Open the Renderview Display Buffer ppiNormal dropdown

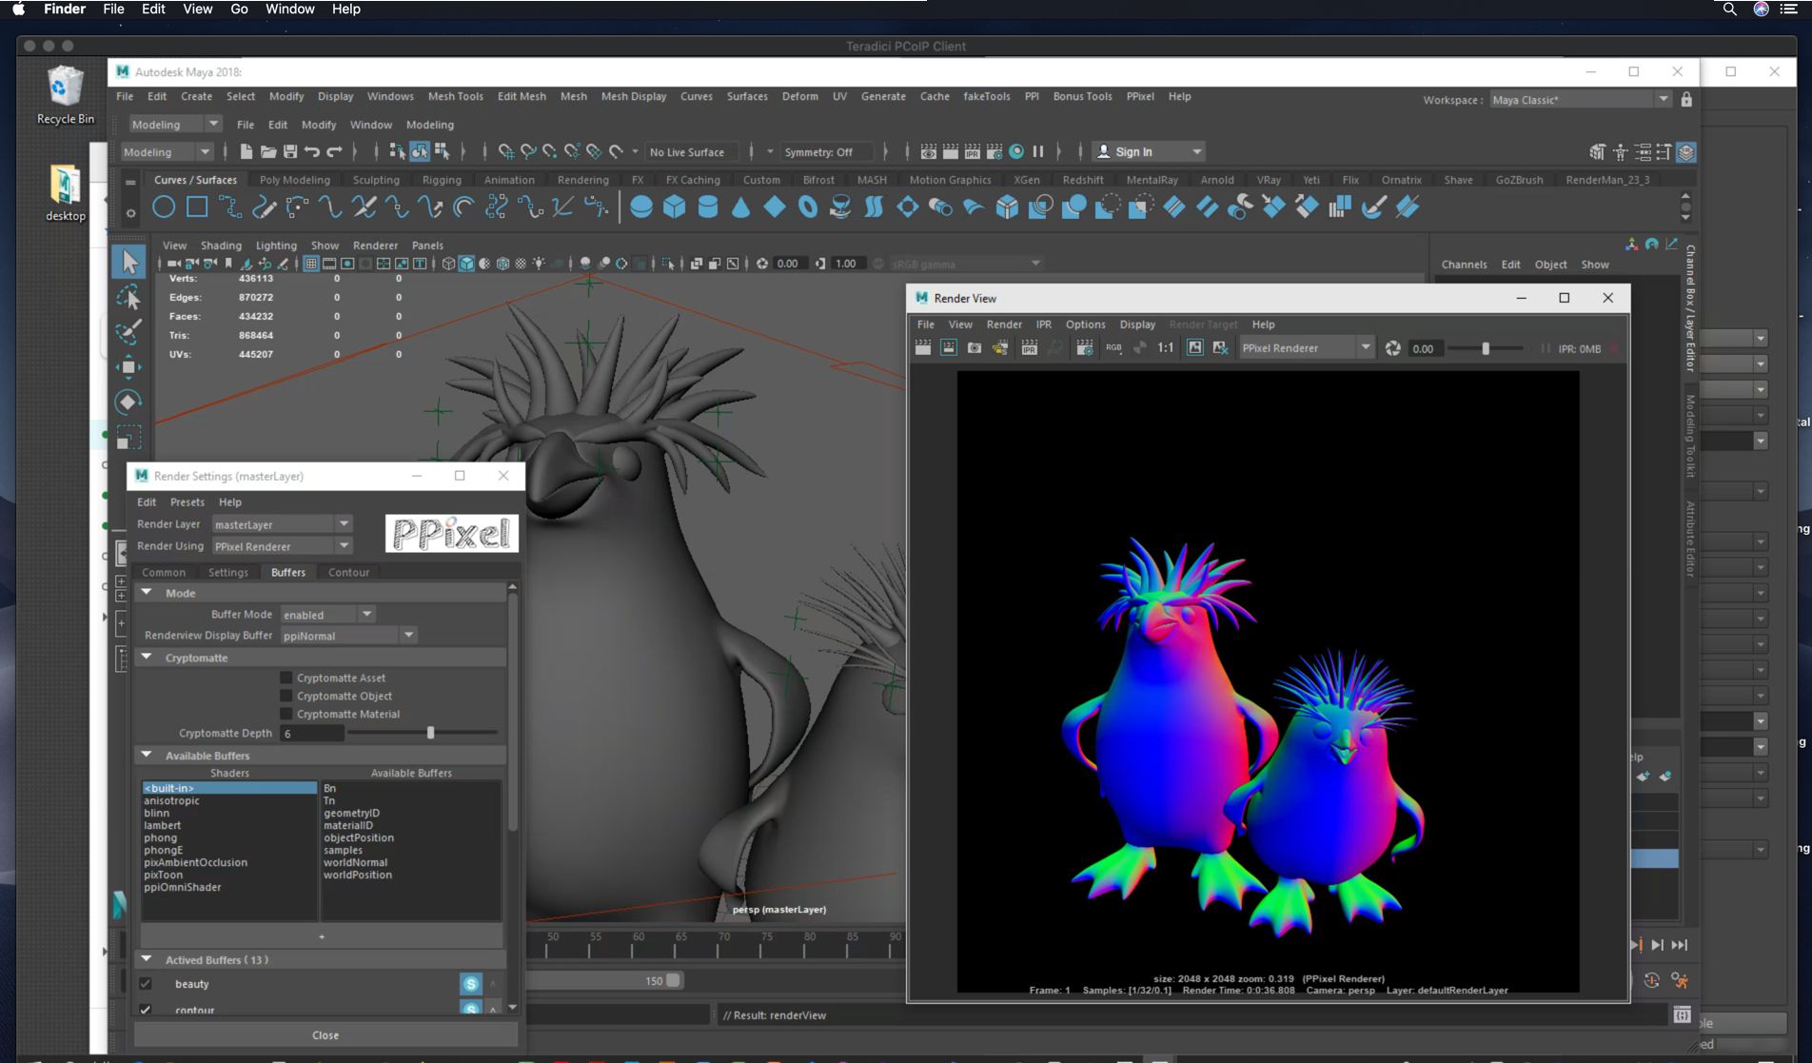click(x=348, y=636)
